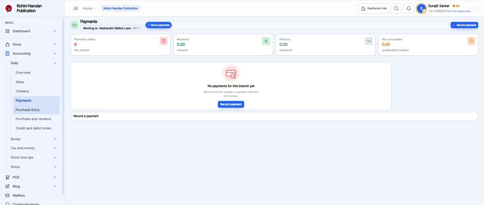
Task: Click the 'inbound' caption in Received card
Action: [182, 50]
